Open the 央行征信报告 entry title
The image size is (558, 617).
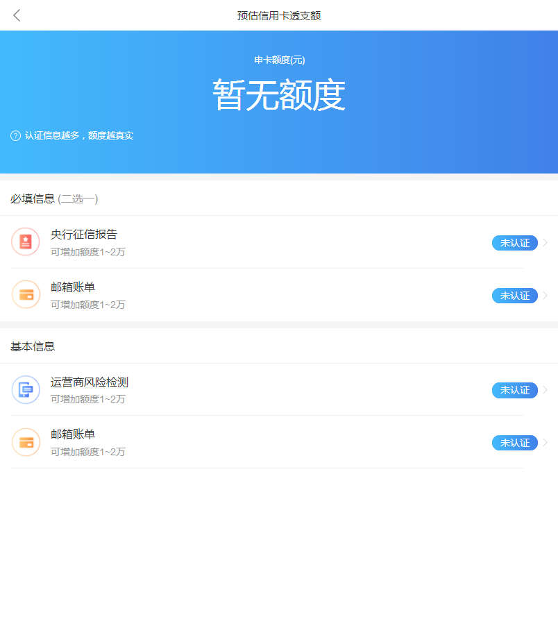[84, 235]
